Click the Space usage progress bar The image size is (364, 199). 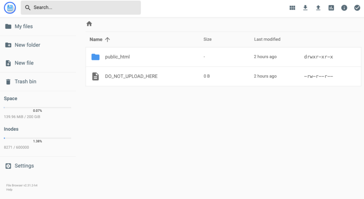tap(38, 107)
